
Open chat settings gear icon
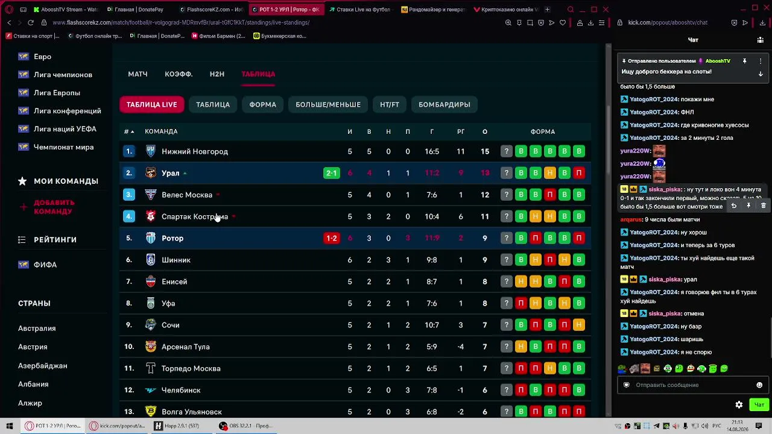(x=739, y=404)
